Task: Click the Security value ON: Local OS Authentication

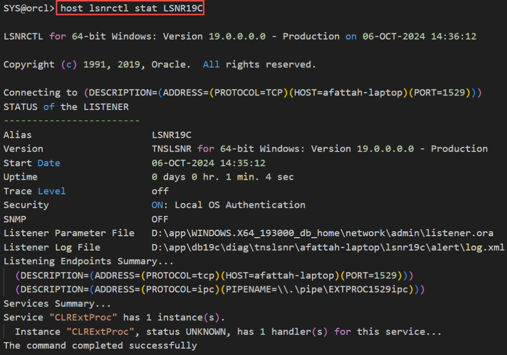Action: click(x=228, y=205)
